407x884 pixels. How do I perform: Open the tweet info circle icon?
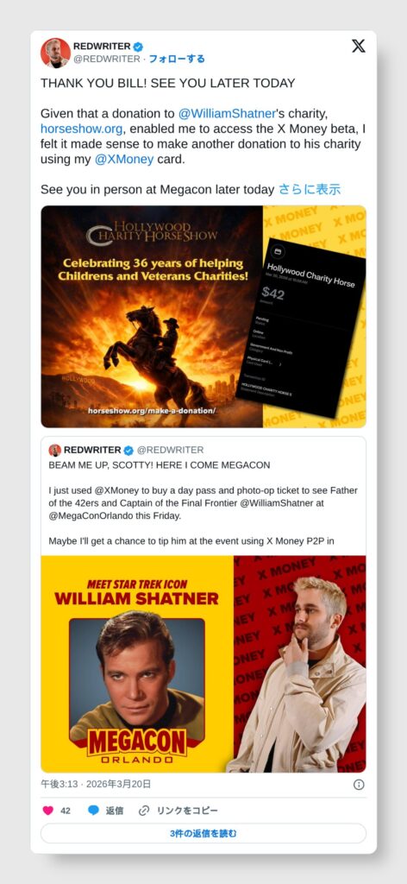pyautogui.click(x=359, y=784)
